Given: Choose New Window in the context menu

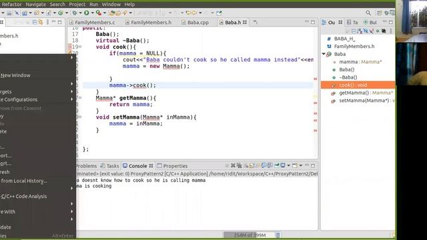Looking at the screenshot, I should (x=15, y=75).
